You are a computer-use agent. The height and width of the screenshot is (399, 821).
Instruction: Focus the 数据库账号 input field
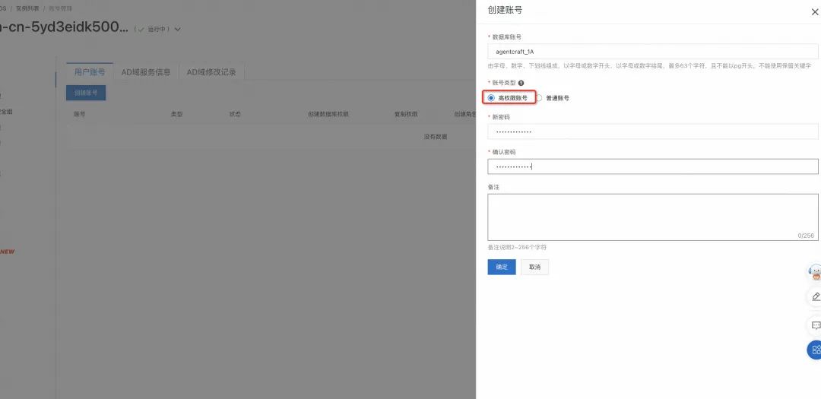pyautogui.click(x=652, y=52)
